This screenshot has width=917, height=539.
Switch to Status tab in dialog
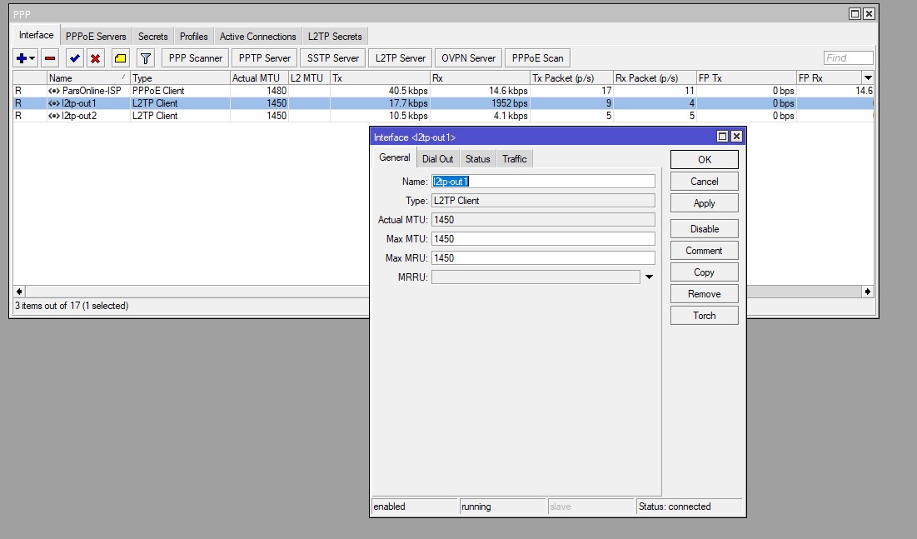pos(478,158)
